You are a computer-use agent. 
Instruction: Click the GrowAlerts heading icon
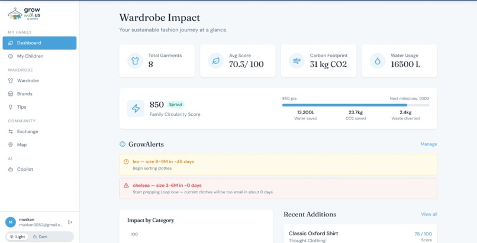(x=123, y=144)
